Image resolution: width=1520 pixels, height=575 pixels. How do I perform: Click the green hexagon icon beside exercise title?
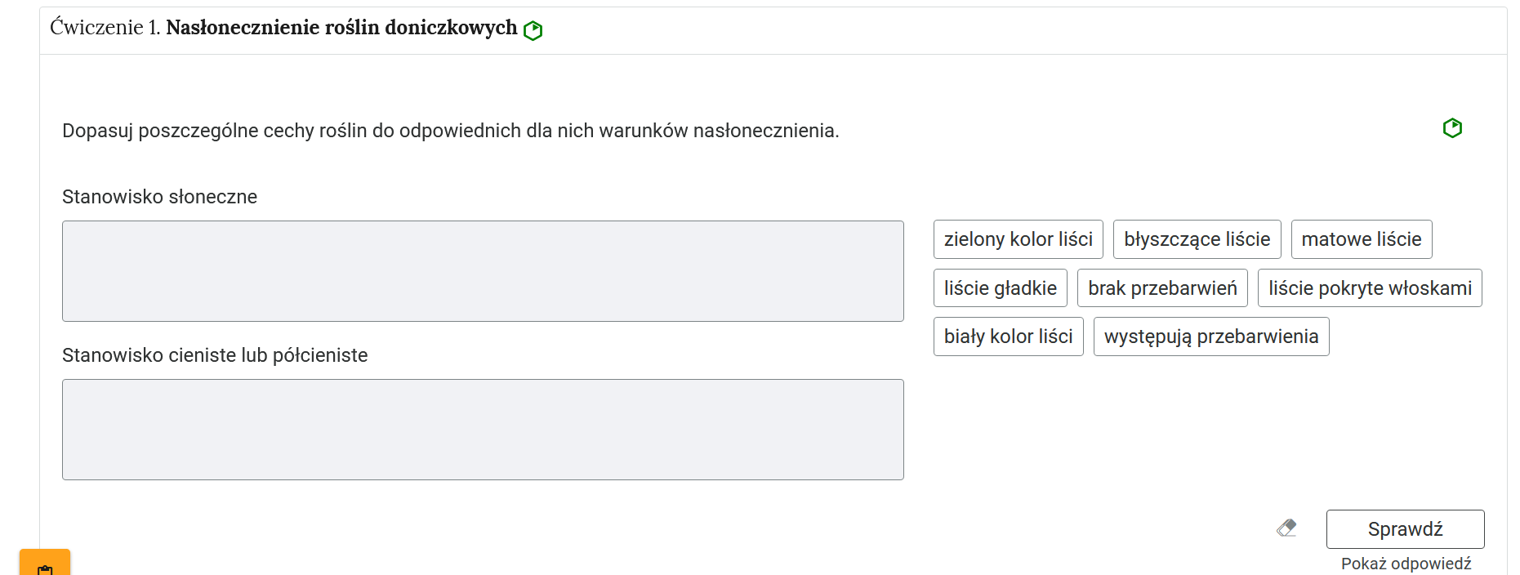(x=533, y=30)
